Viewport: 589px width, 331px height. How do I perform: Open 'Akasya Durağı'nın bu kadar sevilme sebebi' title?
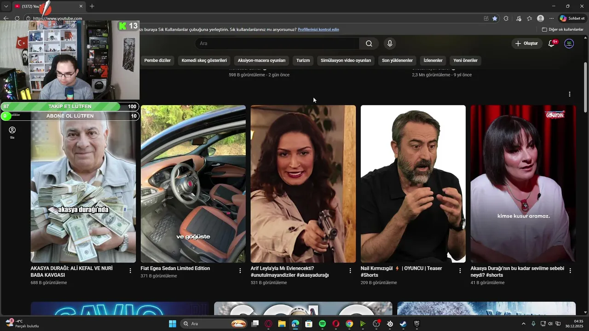517,271
